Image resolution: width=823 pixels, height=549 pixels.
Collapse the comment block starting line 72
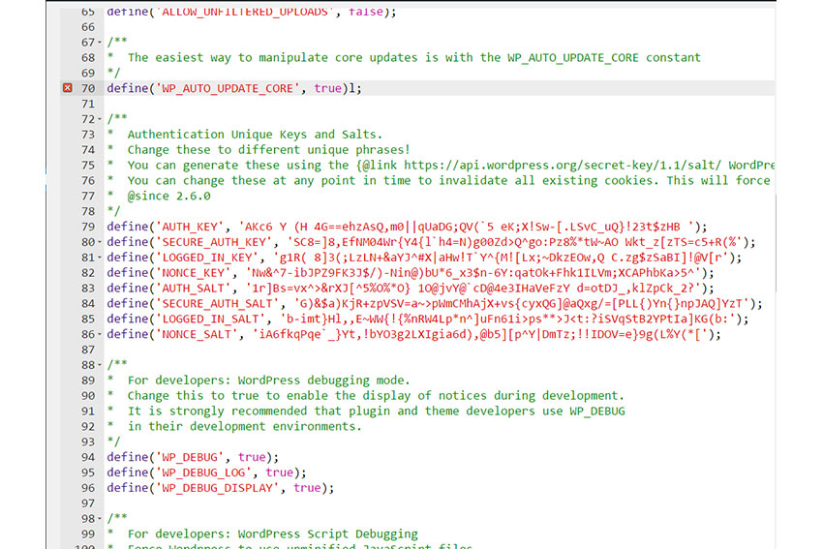pos(99,119)
